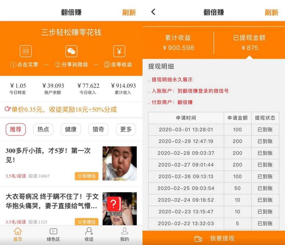Select the 2020-02-29 12:47:19 row
Image resolution: width=285 pixels, height=245 pixels.
click(214, 141)
